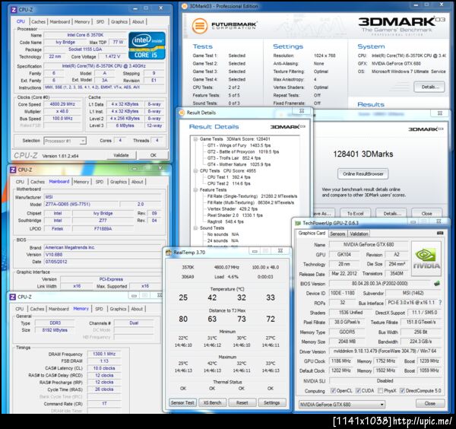Collapse the CPU Tests tree node
Viewport: 456px width, 429px height.
click(x=196, y=171)
